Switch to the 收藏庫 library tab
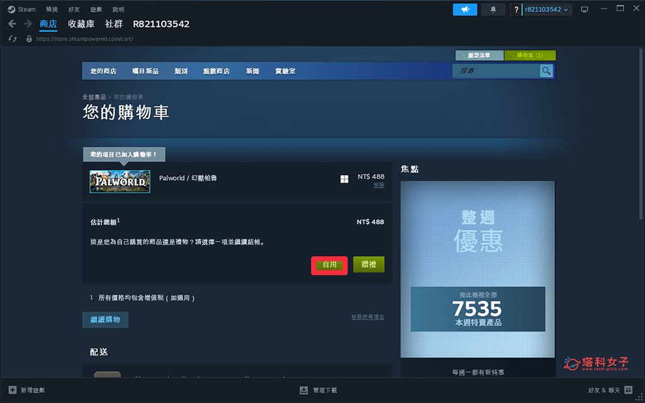The width and height of the screenshot is (645, 403). (x=81, y=24)
